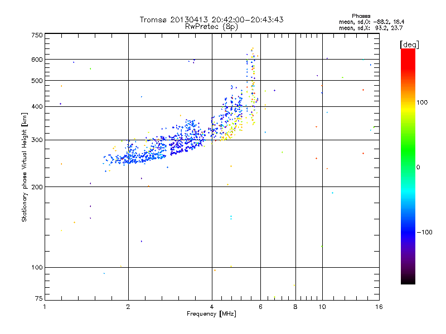
Task: Click the 'Stationary phase Virtual Height [km]' y-axis label
Action: coord(25,167)
